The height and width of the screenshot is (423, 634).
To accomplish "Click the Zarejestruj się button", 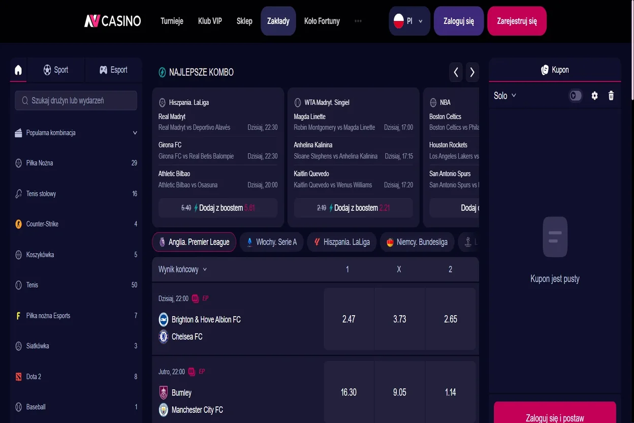I will click(x=517, y=21).
